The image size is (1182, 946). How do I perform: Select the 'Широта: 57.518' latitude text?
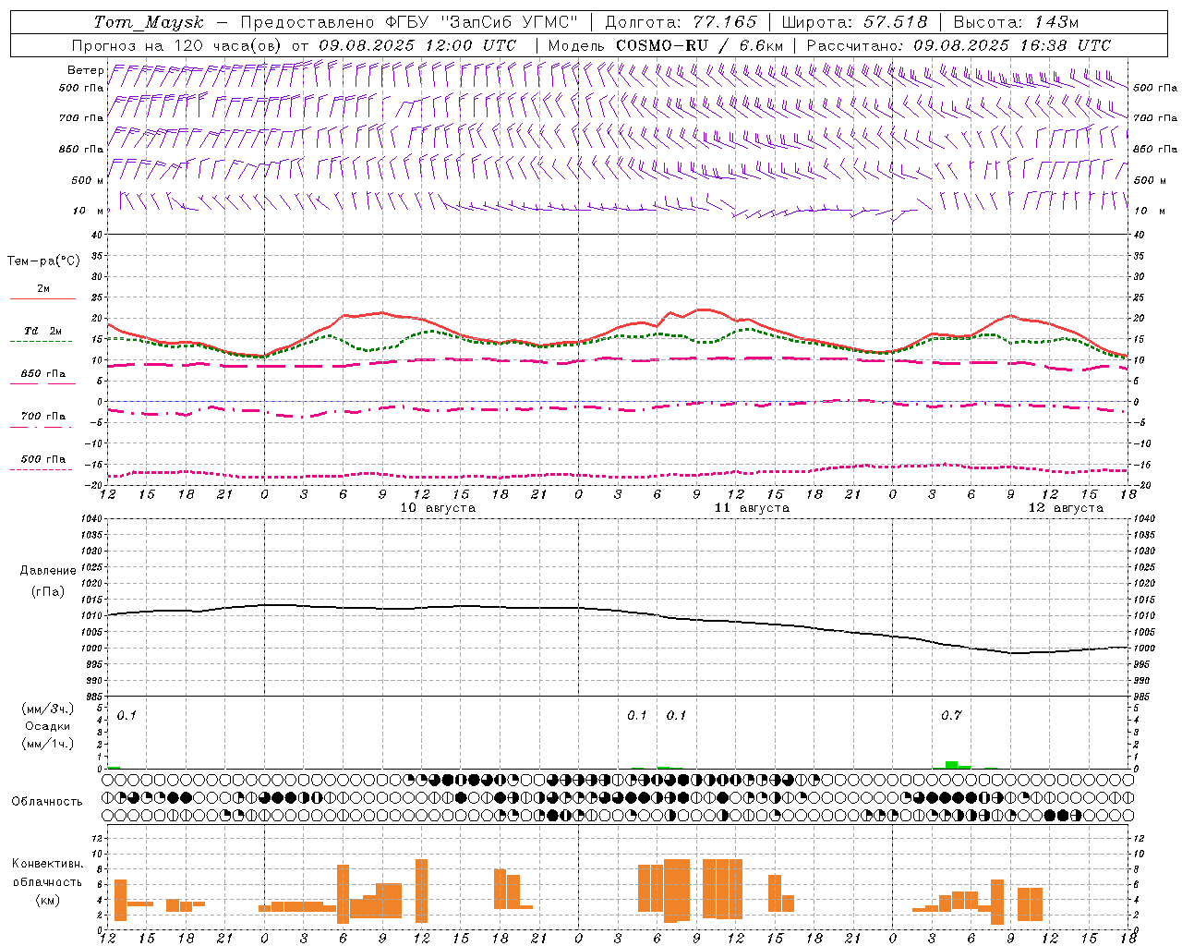click(x=854, y=22)
